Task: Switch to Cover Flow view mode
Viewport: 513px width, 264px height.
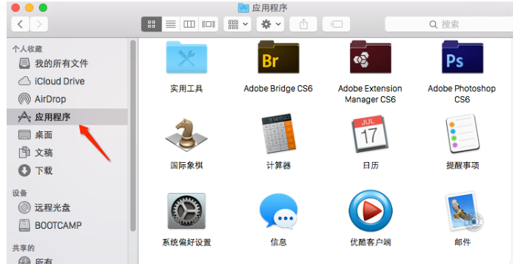Action: coord(208,24)
